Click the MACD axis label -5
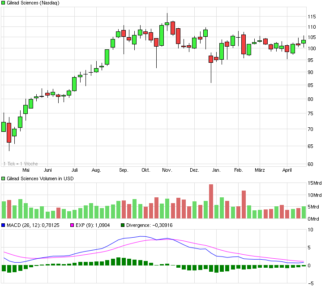325x287 pixels. (x=311, y=283)
